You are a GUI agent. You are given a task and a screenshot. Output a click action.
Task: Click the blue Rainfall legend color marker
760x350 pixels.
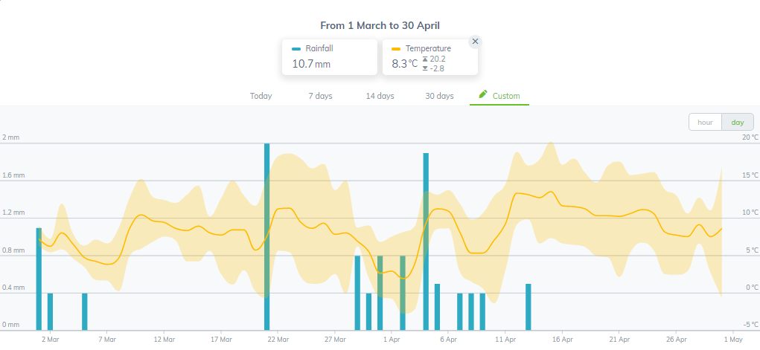coord(297,49)
